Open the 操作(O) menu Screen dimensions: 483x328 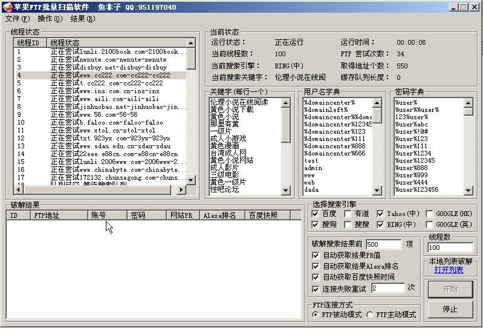[50, 19]
